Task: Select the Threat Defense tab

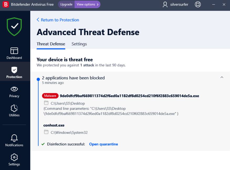Action: [x=51, y=44]
